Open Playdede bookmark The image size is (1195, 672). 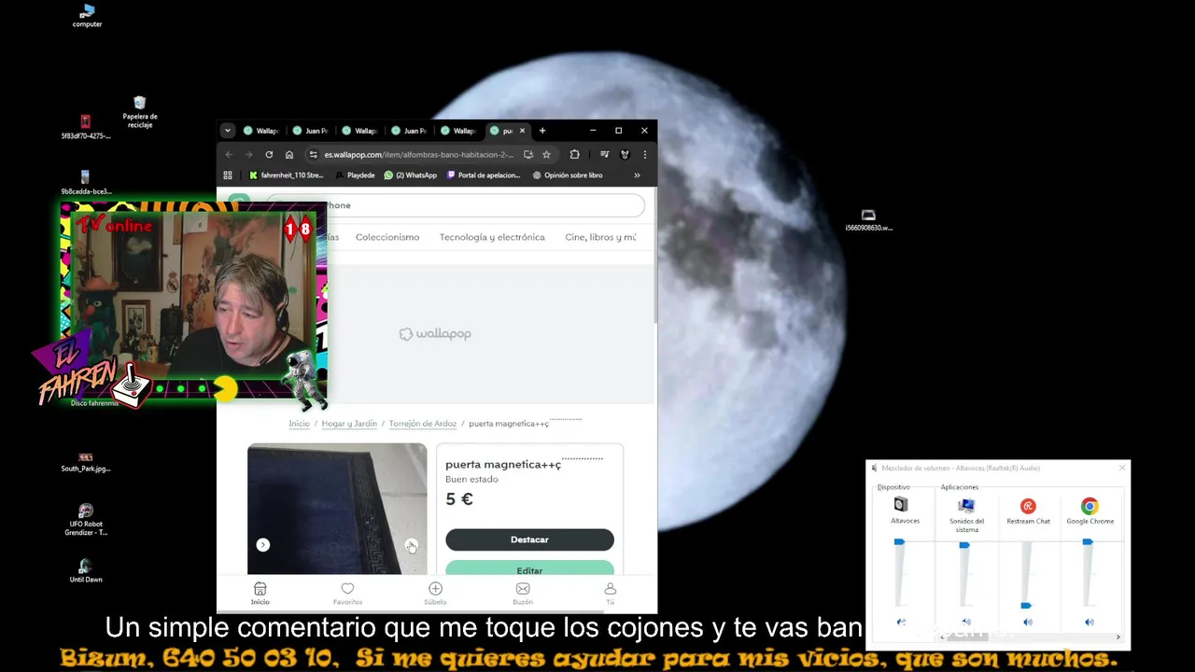[x=355, y=175]
